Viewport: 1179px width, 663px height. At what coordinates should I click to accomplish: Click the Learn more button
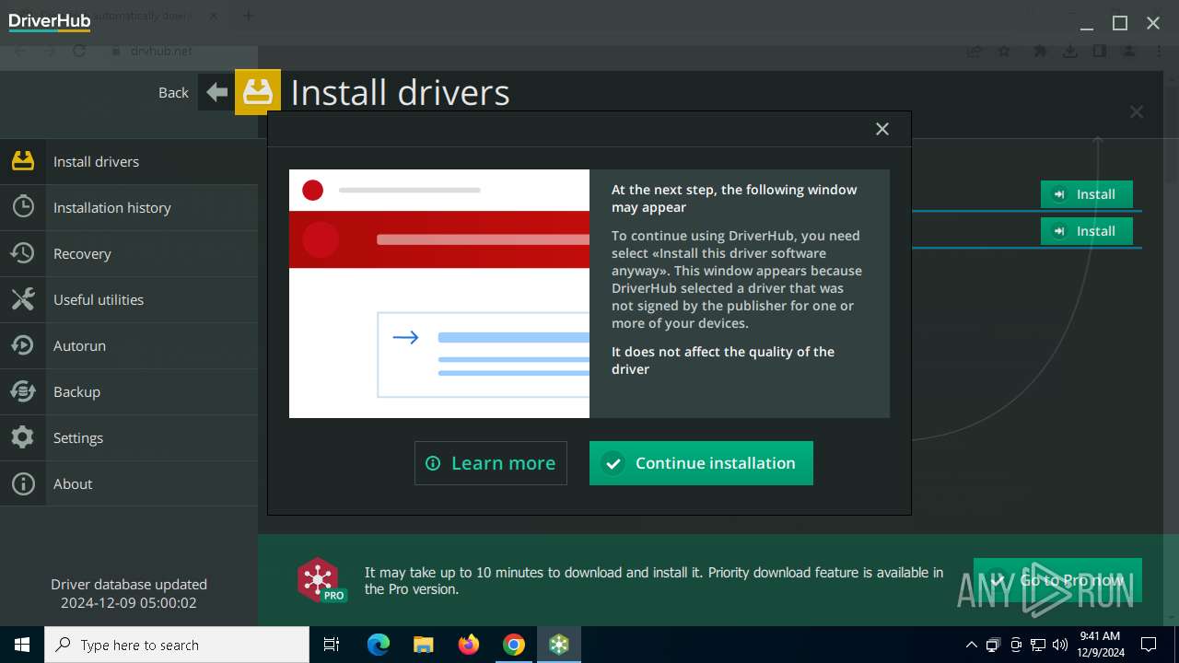pos(490,463)
